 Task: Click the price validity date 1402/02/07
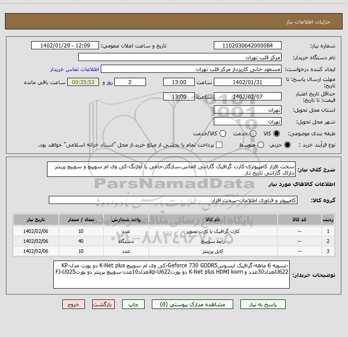(248, 97)
